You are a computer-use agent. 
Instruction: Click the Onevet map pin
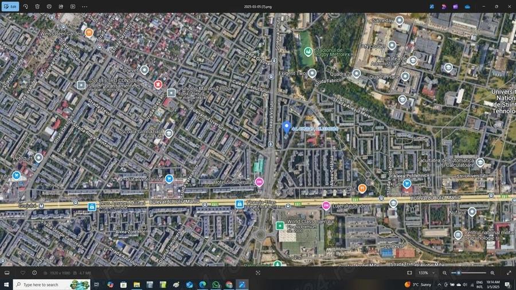pos(144,70)
